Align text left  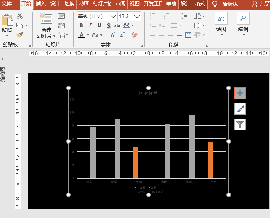coord(152,35)
